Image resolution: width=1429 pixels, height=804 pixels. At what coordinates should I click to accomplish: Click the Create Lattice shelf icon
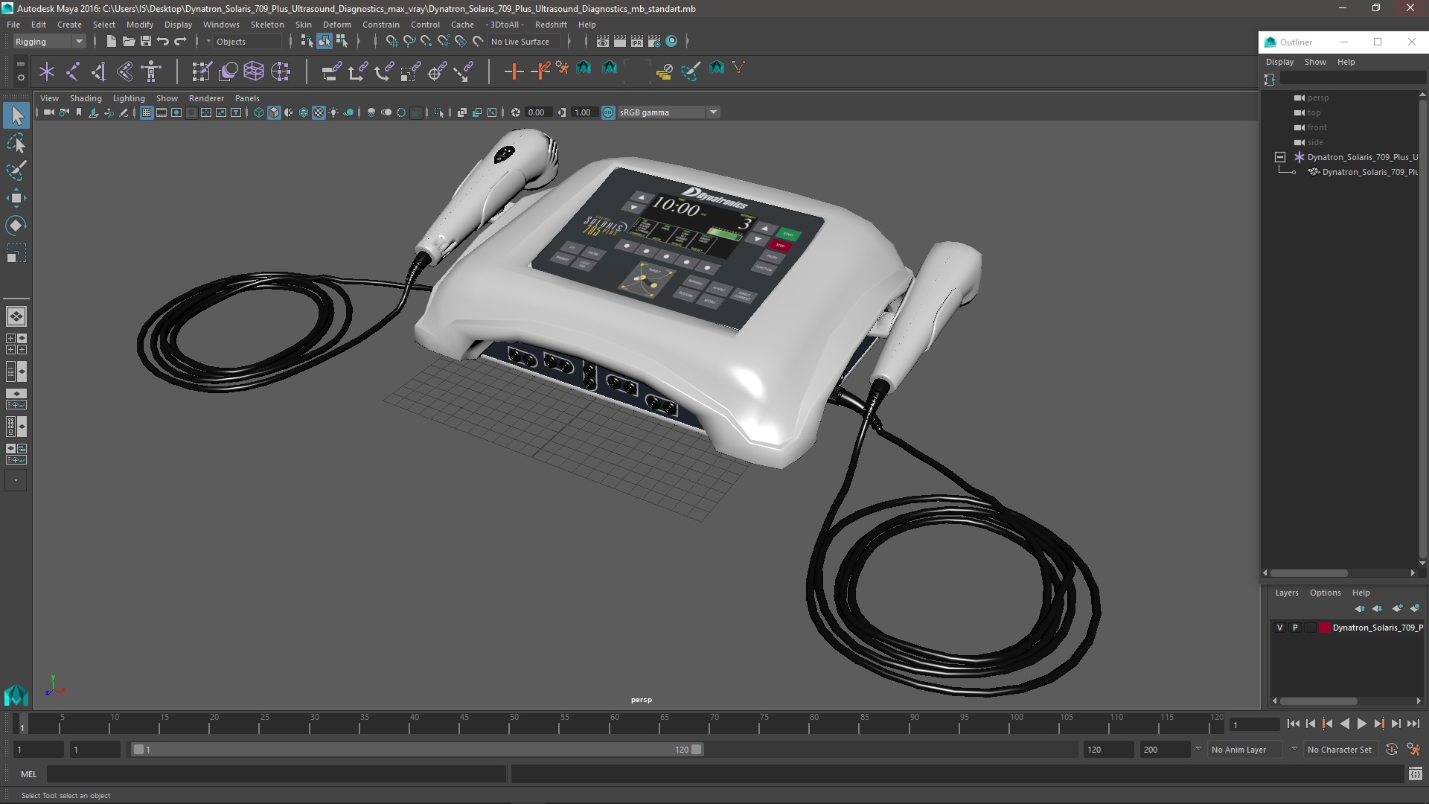pyautogui.click(x=254, y=71)
